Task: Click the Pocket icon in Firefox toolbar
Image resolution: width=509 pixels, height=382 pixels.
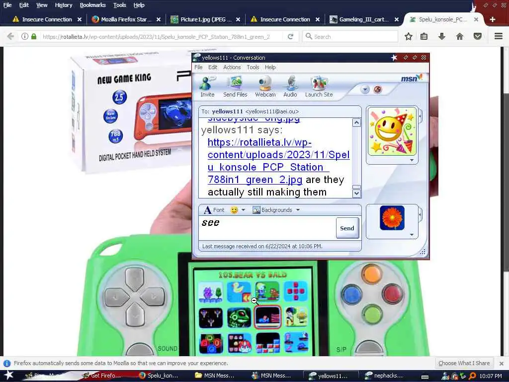Action: 478,36
